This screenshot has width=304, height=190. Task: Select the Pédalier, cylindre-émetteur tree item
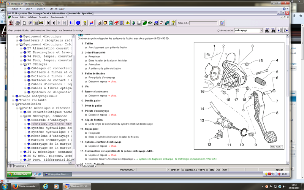51,124
